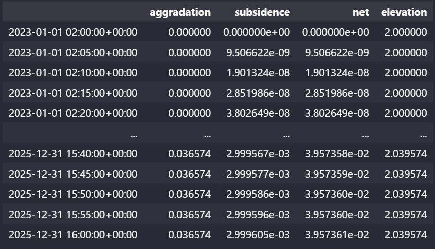The height and width of the screenshot is (249, 435).
Task: Click the aggradation column header
Action: [180, 12]
